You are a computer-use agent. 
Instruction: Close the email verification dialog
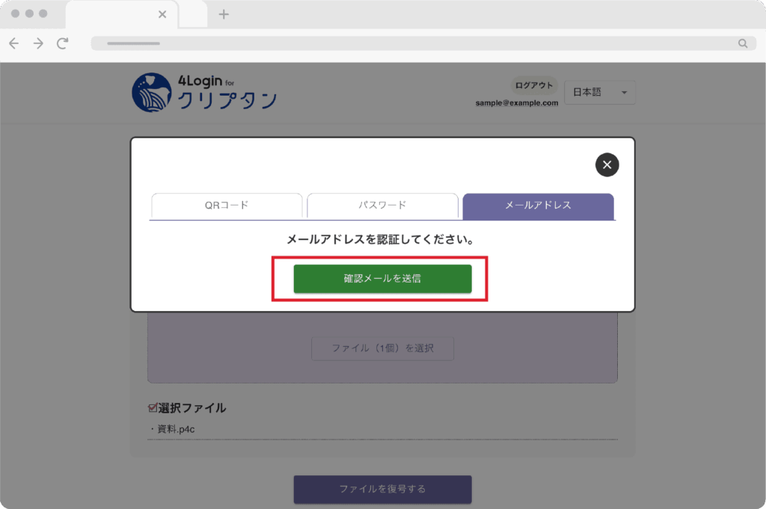[x=607, y=164]
